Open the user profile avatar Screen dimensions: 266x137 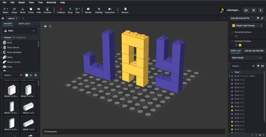[x=222, y=10]
